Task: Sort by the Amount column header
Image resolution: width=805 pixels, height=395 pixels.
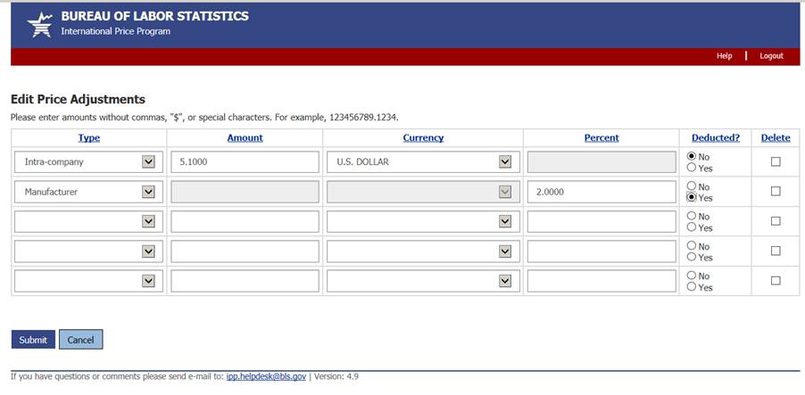Action: pos(245,137)
